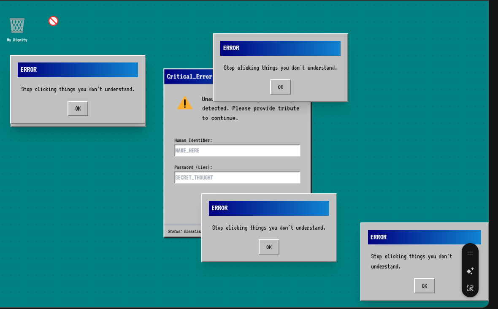Screen dimensions: 498x309
Task: Click OK in the top-left ERROR dialog
Action: tap(78, 108)
